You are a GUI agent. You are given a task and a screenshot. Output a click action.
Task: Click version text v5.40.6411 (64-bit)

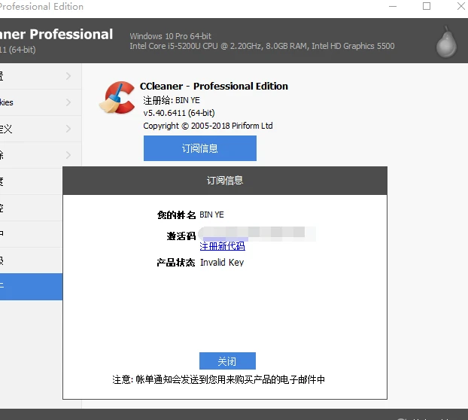[x=179, y=113]
